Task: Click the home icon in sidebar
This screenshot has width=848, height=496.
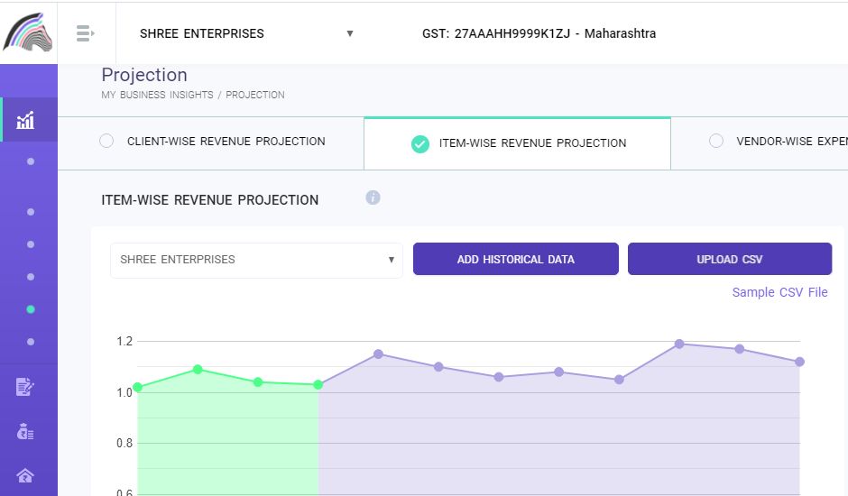Action: point(25,475)
